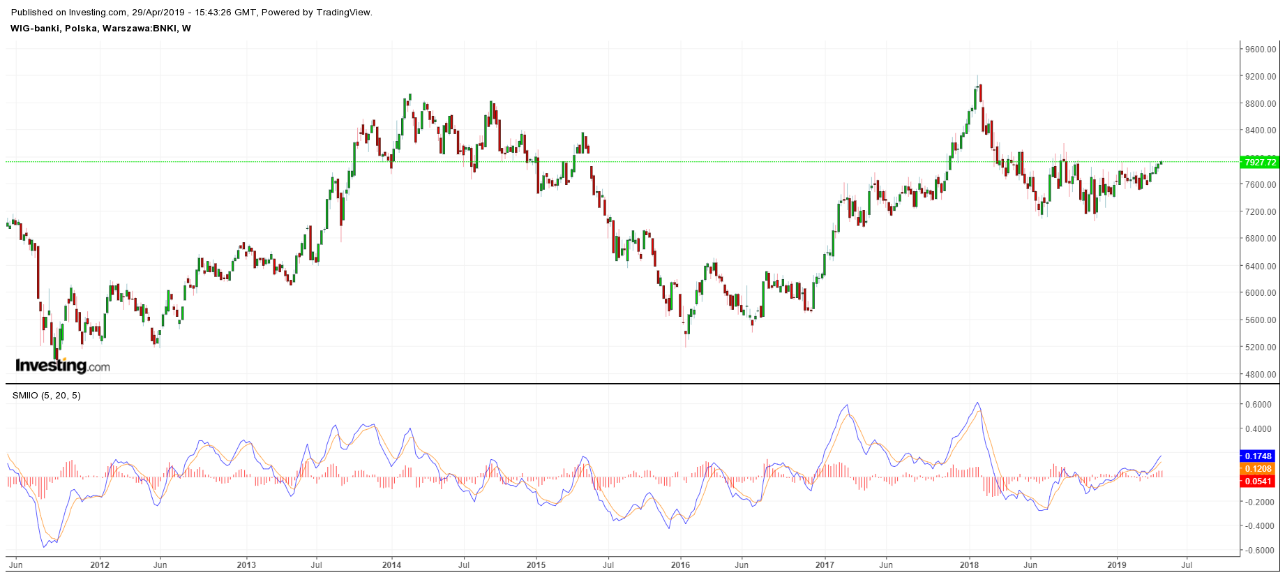
Task: Click the Investing.com logo watermark
Action: pos(63,366)
